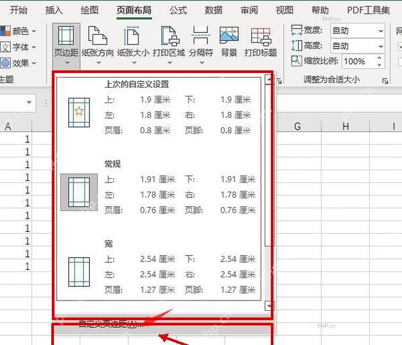Click the first cell in column A containing 1

tap(15, 139)
